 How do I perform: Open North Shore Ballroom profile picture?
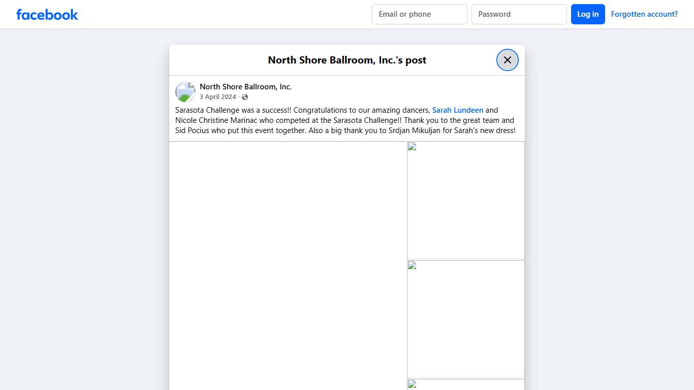point(185,92)
